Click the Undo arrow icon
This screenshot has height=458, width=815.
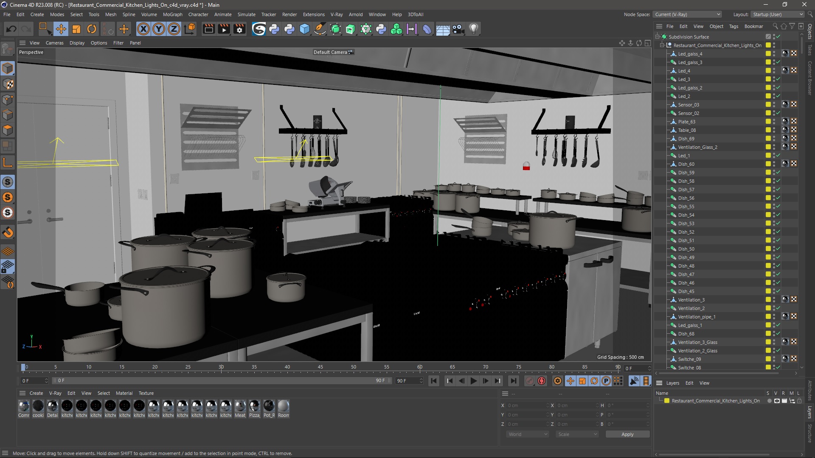tap(11, 29)
